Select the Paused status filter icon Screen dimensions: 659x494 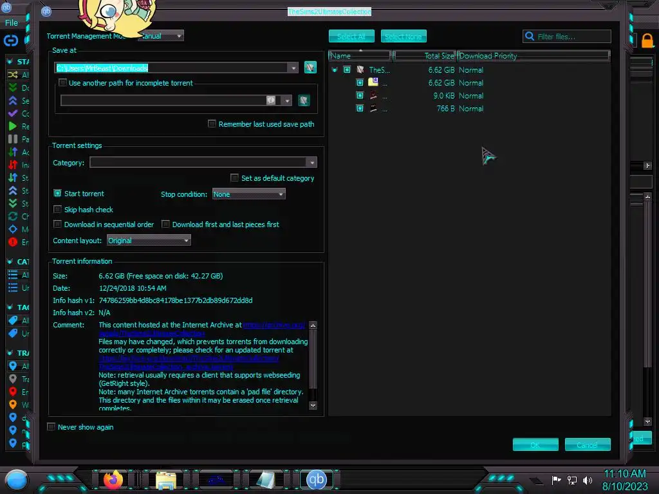[x=13, y=139]
